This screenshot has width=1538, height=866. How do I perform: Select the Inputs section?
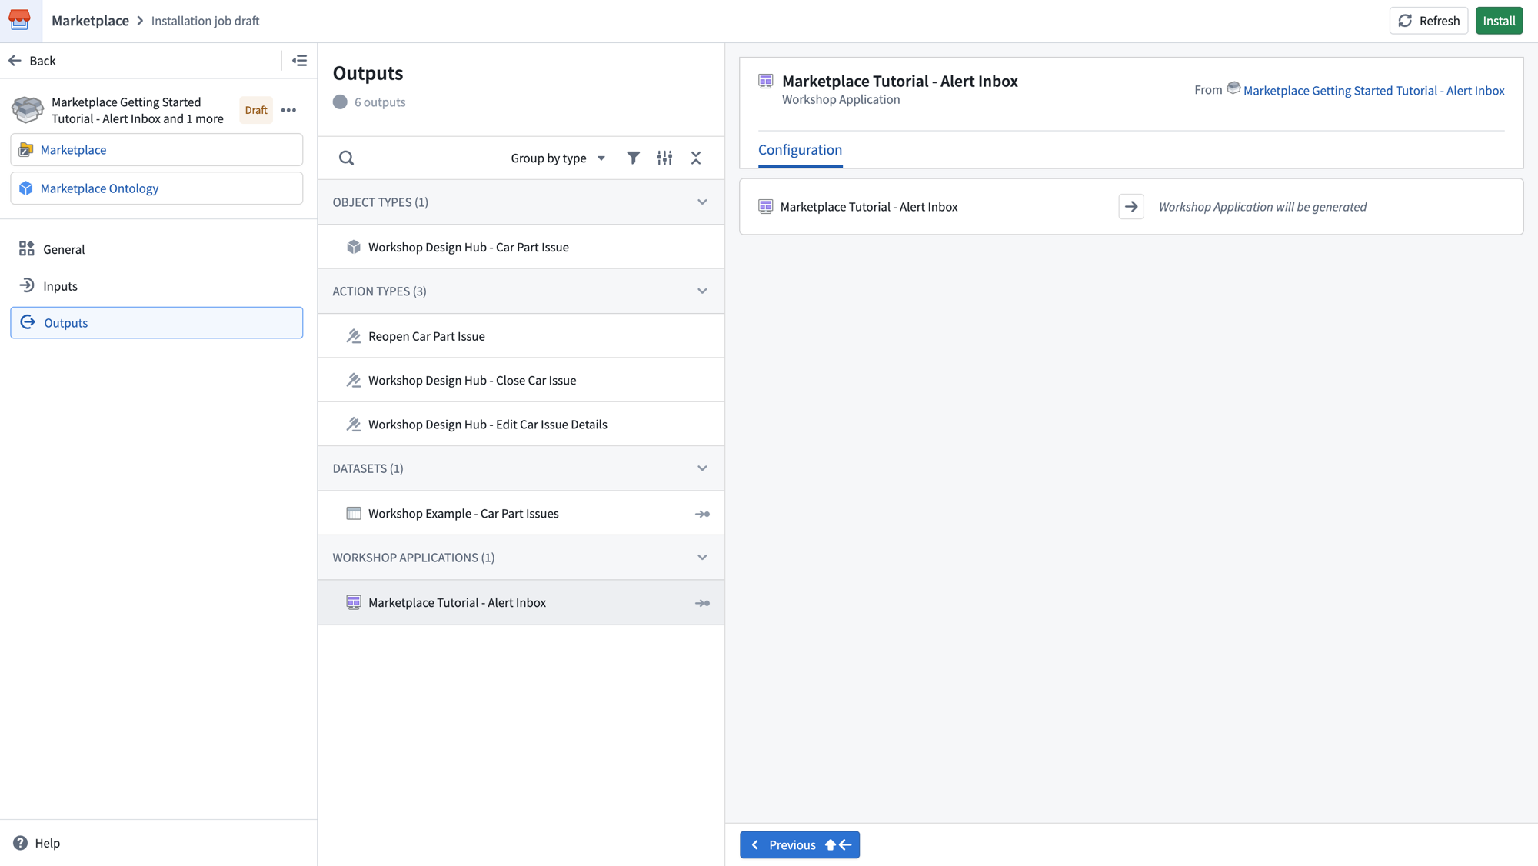click(157, 286)
